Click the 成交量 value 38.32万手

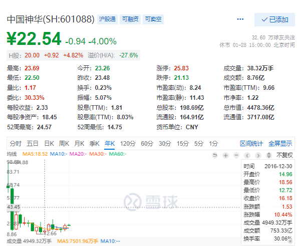pos(260,68)
